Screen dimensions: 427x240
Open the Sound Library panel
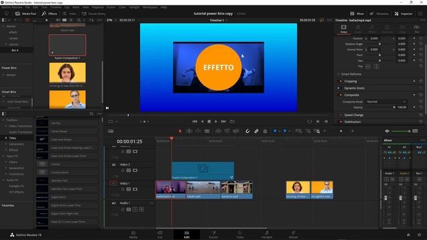(x=93, y=13)
